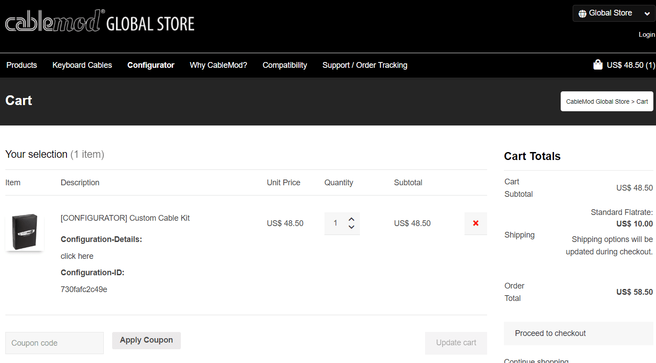Click the quantity input field
The height and width of the screenshot is (363, 656).
[336, 223]
